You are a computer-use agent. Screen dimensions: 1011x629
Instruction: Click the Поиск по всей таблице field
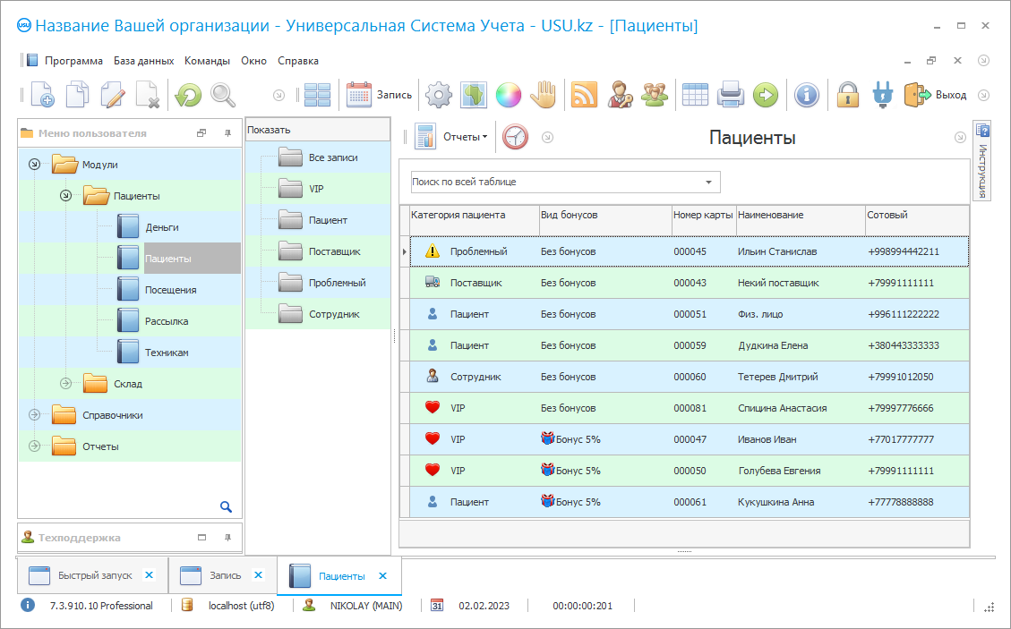(555, 182)
